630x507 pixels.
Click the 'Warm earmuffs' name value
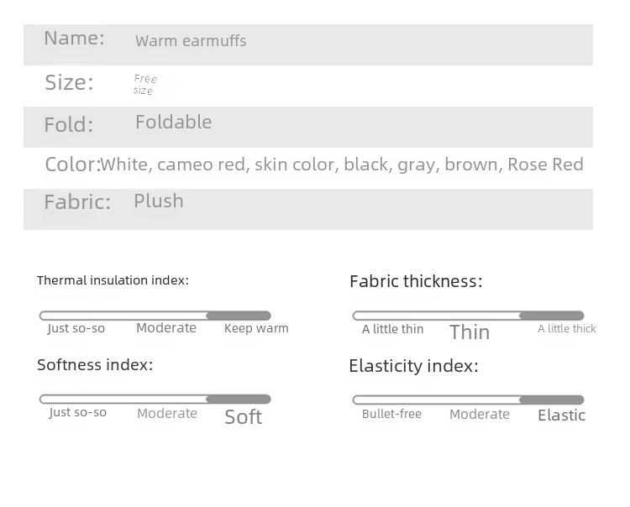(x=191, y=41)
